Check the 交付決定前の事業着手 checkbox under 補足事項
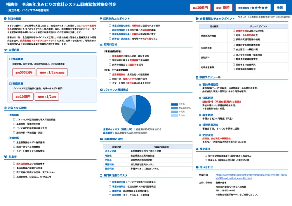292x206 pixels. pos(205,156)
